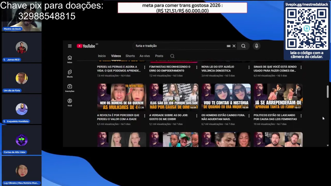Viewport: 331px width, 186px height.
Task: Start voice search with microphone icon
Action: click(x=257, y=46)
